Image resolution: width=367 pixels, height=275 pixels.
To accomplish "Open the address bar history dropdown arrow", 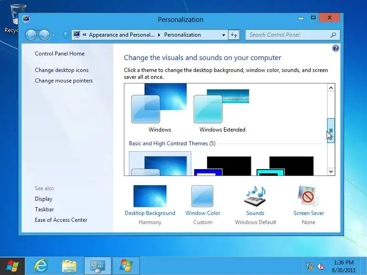I will tap(223, 35).
